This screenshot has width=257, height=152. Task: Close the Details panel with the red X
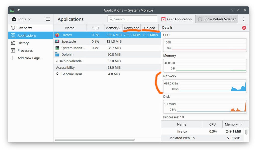[x=244, y=28]
